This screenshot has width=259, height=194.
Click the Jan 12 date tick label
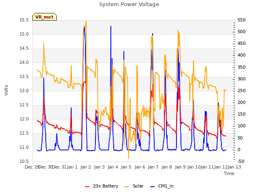point(221,167)
